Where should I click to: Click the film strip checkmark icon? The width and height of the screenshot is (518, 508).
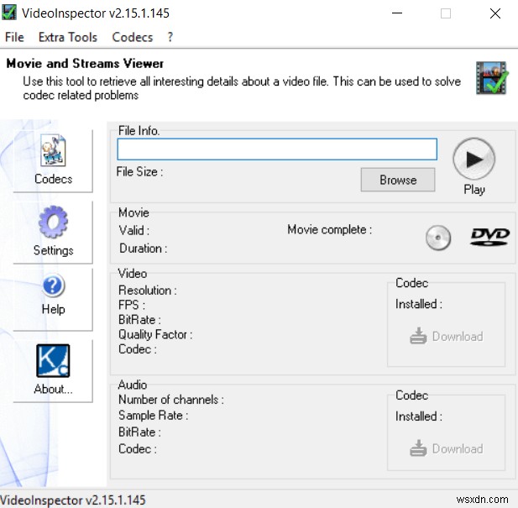tap(492, 78)
